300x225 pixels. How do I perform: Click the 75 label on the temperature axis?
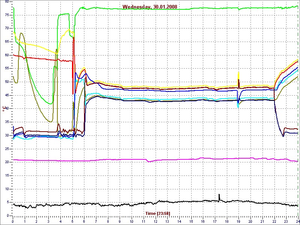[x=6, y=15]
